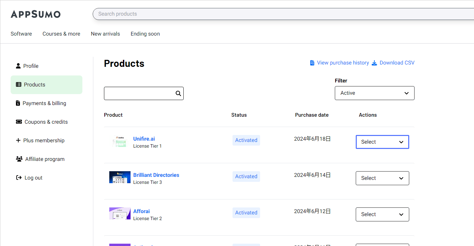This screenshot has height=246, width=474.
Task: Open Select dropdown for Brilliant Directories
Action: [x=382, y=178]
